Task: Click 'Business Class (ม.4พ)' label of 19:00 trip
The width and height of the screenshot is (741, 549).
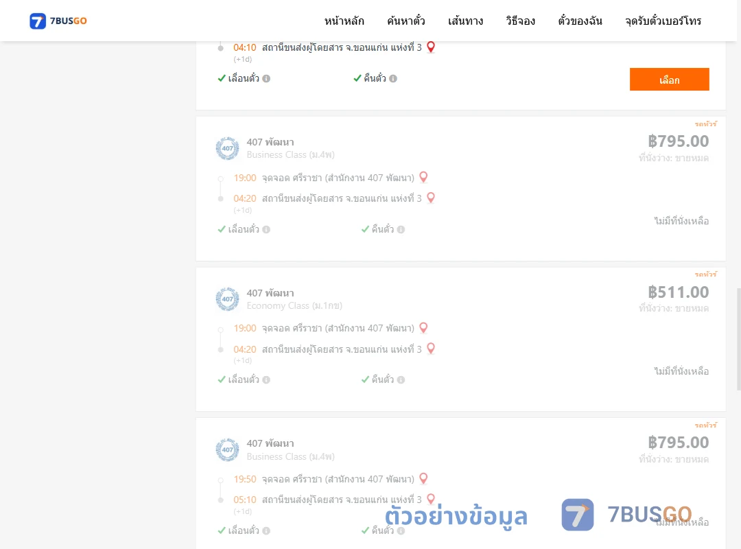Action: point(291,154)
